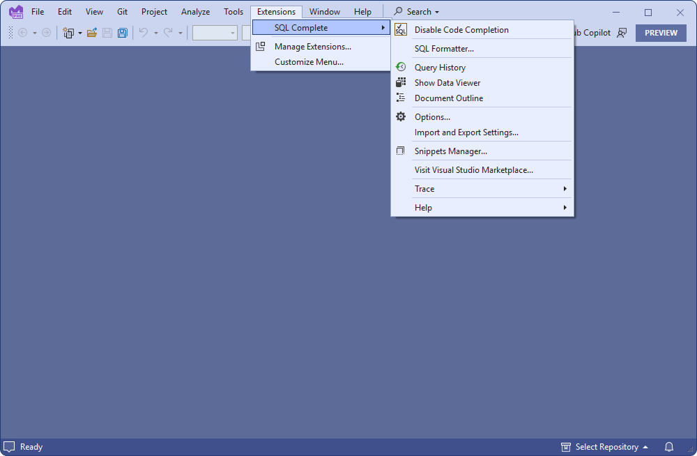Open Snippets Manager... entry
The width and height of the screenshot is (697, 456).
(x=482, y=151)
